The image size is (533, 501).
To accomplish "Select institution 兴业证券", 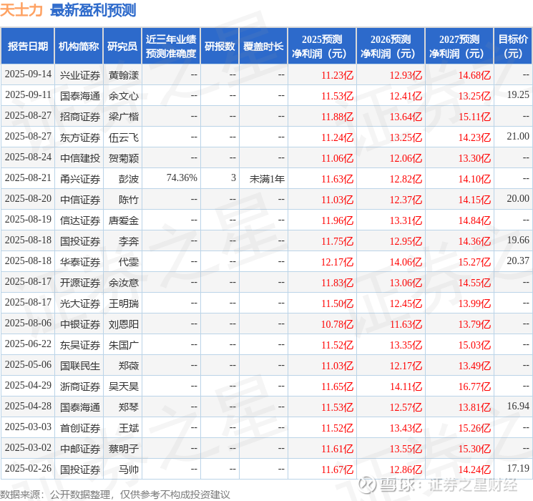I will tap(80, 75).
